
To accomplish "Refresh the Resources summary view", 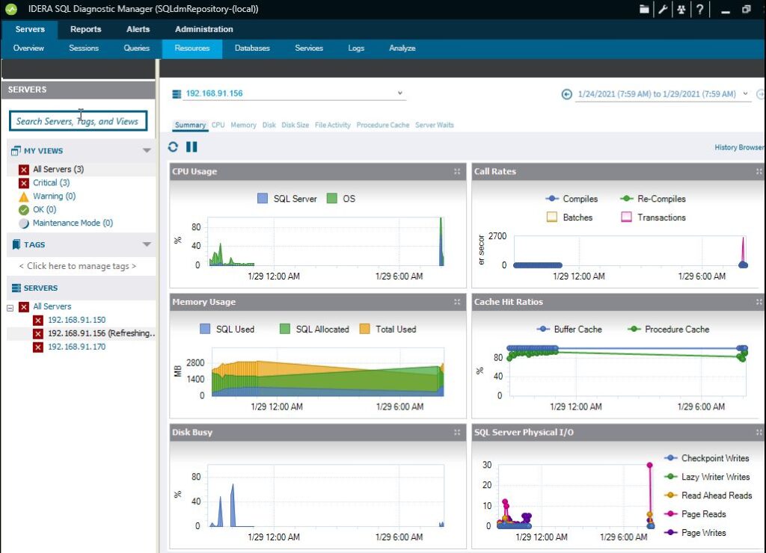I will pos(173,147).
